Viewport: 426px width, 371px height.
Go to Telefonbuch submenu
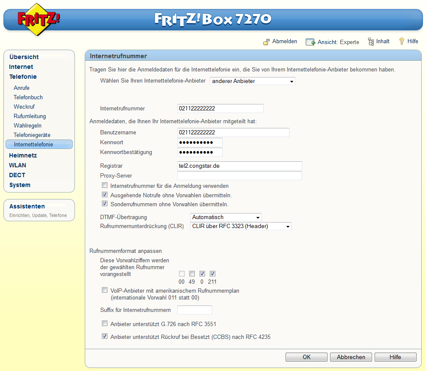(x=28, y=97)
